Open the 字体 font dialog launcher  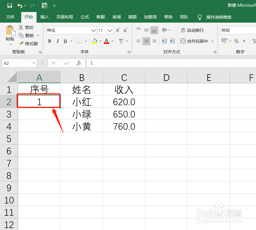point(129,52)
